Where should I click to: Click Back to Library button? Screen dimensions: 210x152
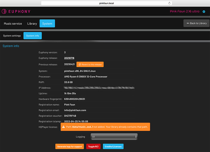coord(196,23)
